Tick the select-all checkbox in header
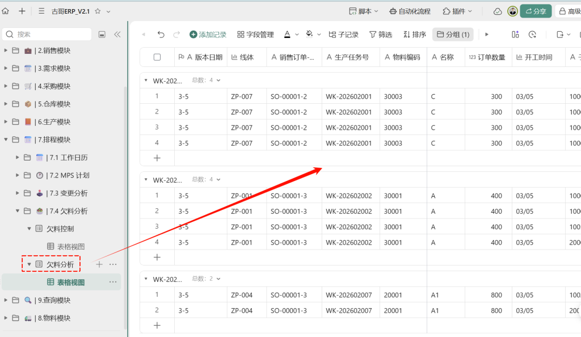 (x=157, y=57)
